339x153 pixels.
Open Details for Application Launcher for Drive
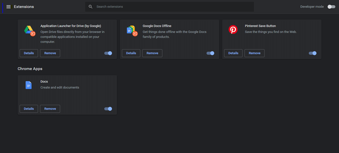point(29,53)
